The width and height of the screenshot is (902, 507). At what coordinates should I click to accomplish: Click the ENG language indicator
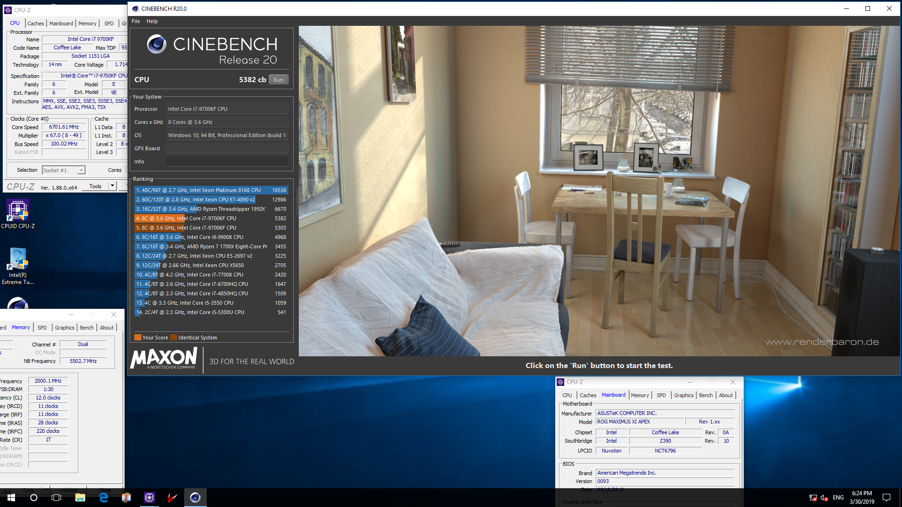pos(838,498)
